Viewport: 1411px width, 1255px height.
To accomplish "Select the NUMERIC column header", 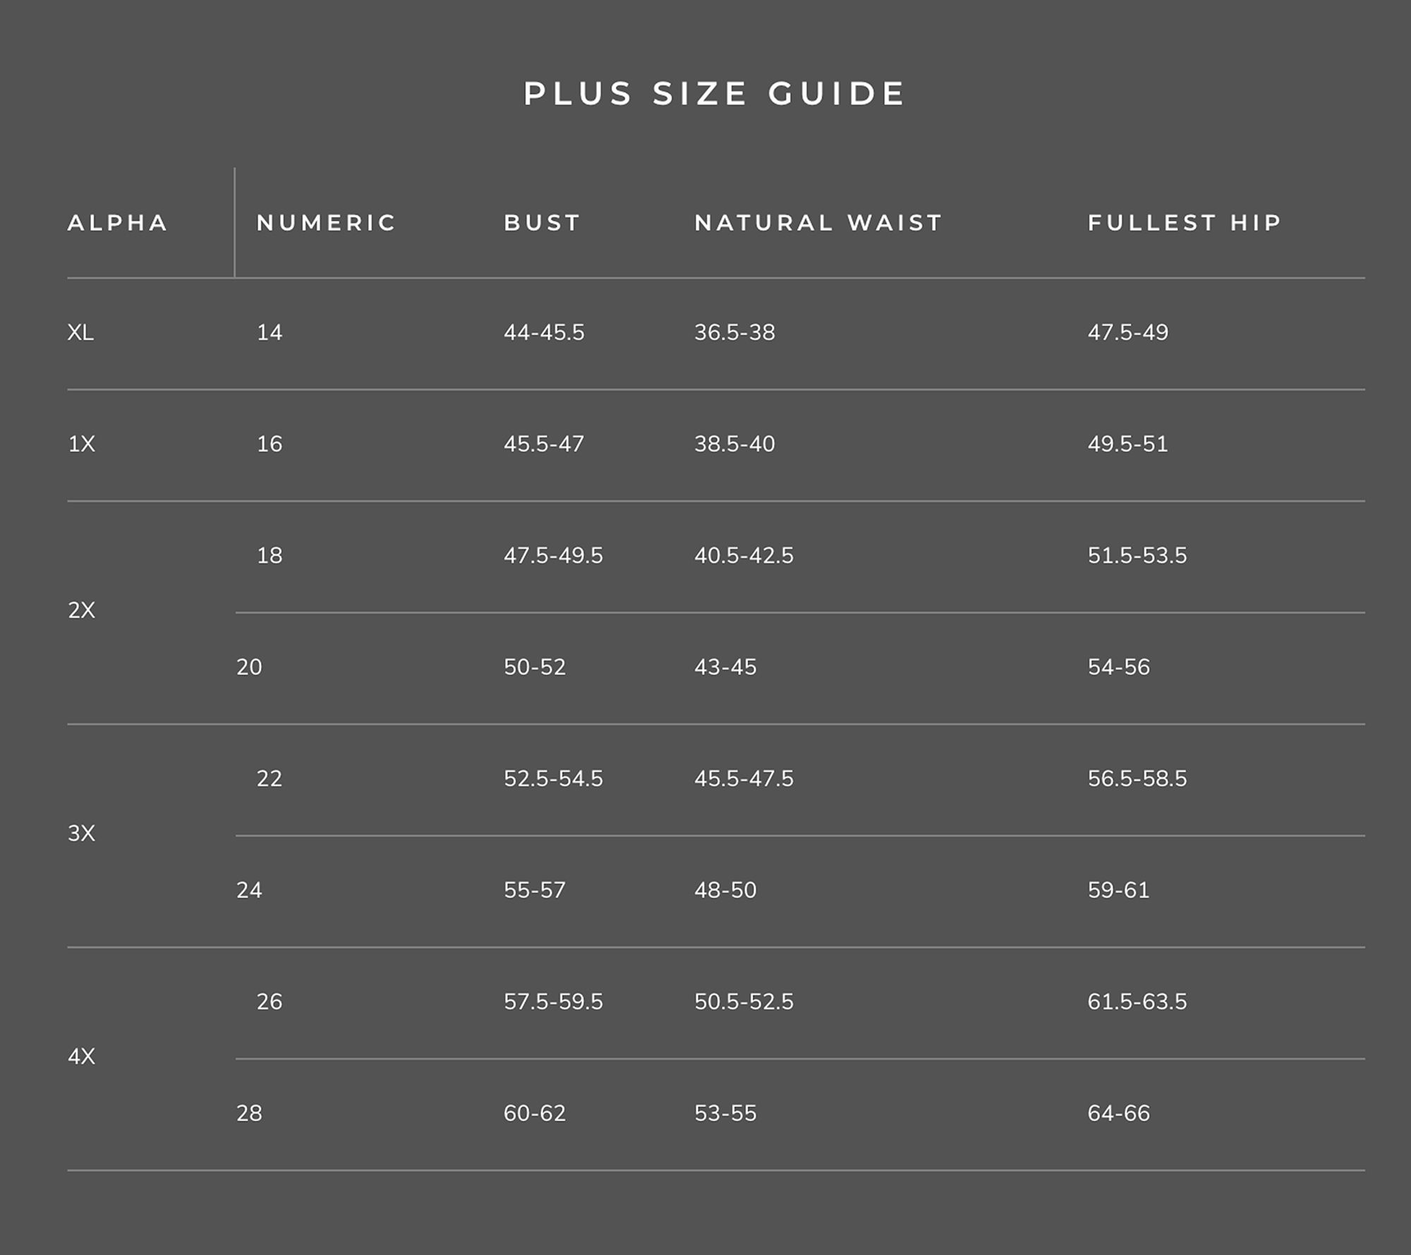I will click(326, 223).
